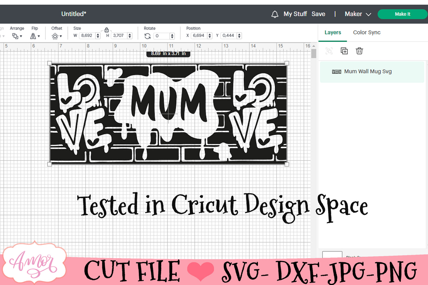Image resolution: width=428 pixels, height=285 pixels.
Task: Click the MUM graffiti design on canvas
Action: pyautogui.click(x=168, y=114)
